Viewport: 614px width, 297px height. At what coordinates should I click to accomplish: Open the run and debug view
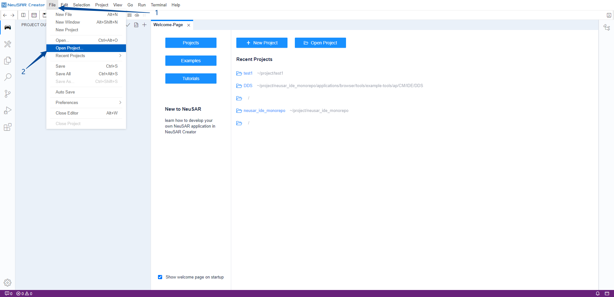pos(8,110)
